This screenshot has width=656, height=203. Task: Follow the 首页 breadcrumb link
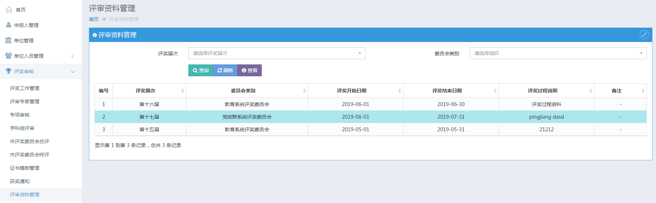94,19
